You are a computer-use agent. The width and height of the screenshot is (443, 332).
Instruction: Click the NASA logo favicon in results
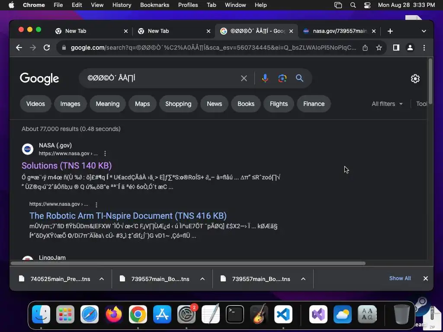[28, 149]
